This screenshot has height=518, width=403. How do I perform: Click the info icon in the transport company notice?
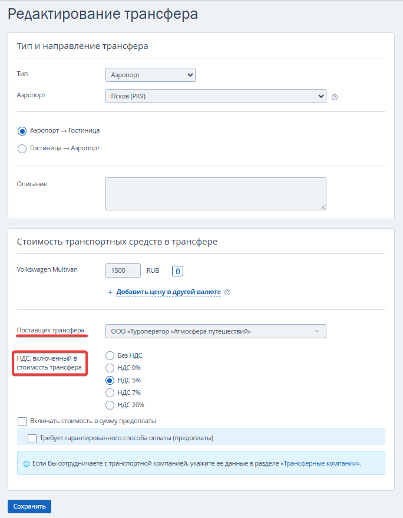pos(26,464)
